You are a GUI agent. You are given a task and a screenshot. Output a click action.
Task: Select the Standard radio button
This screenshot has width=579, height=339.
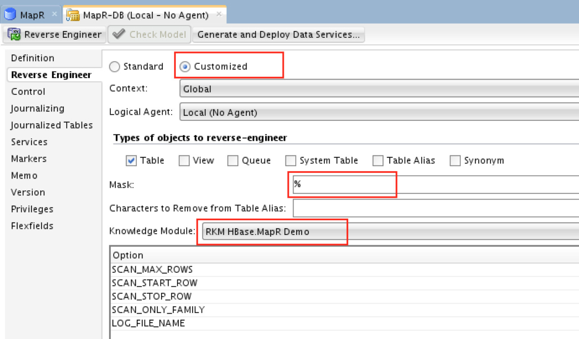pos(114,67)
